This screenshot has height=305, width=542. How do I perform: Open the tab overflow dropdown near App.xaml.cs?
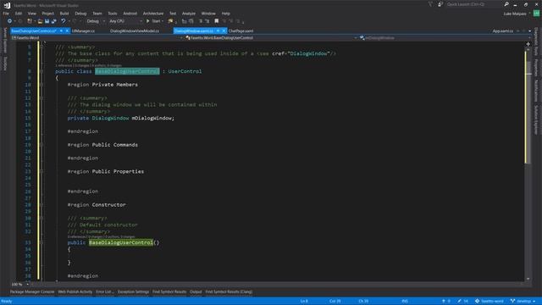click(x=529, y=31)
